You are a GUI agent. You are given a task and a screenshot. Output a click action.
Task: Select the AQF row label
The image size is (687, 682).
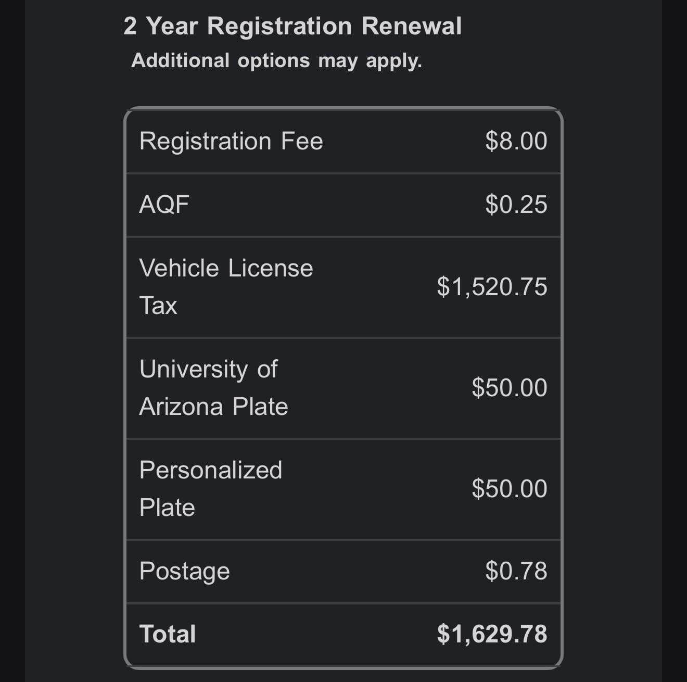pos(164,204)
